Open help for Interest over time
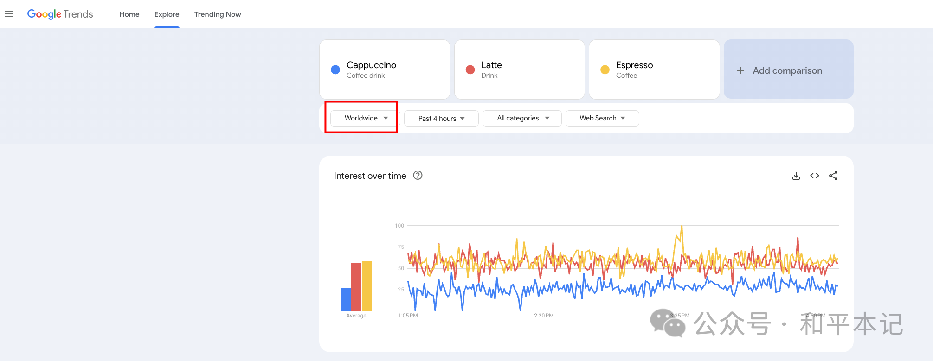This screenshot has width=933, height=361. [418, 175]
